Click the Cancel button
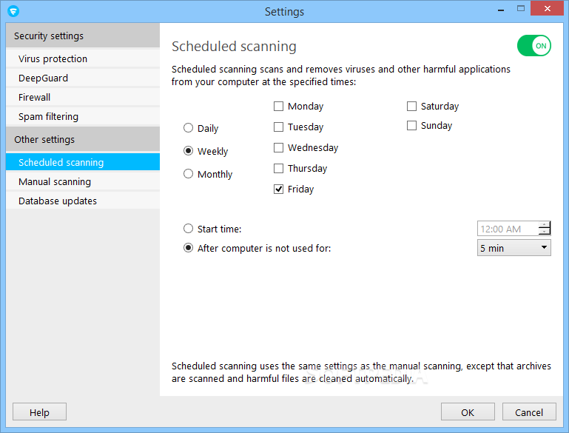 (529, 412)
